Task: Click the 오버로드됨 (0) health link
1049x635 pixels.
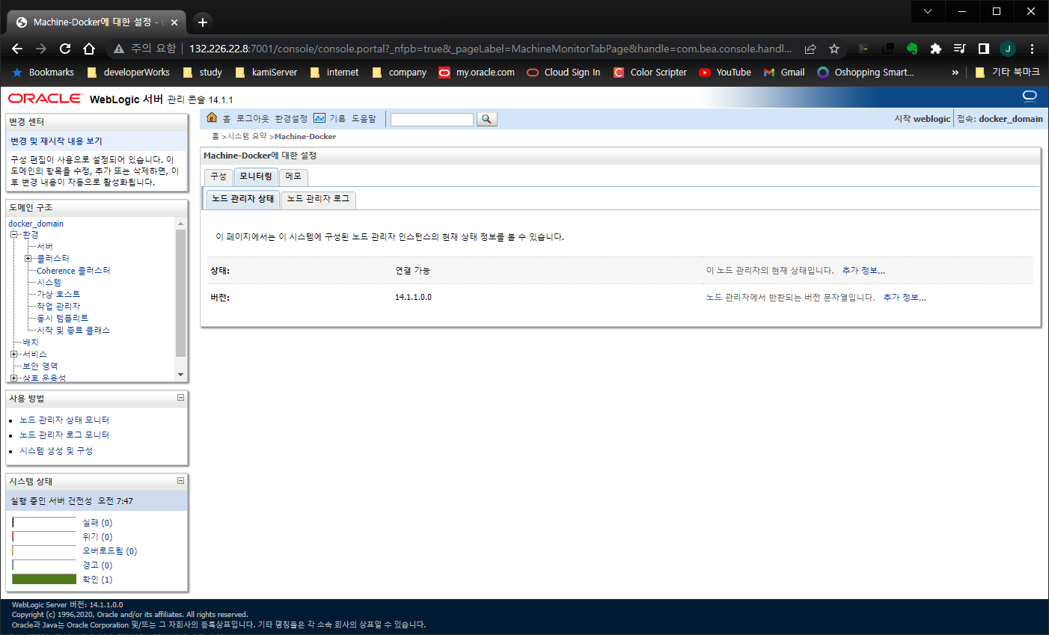Action: pos(109,551)
